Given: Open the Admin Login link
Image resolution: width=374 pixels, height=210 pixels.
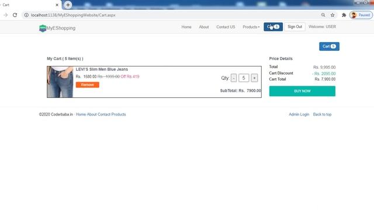Looking at the screenshot, I should (x=299, y=114).
